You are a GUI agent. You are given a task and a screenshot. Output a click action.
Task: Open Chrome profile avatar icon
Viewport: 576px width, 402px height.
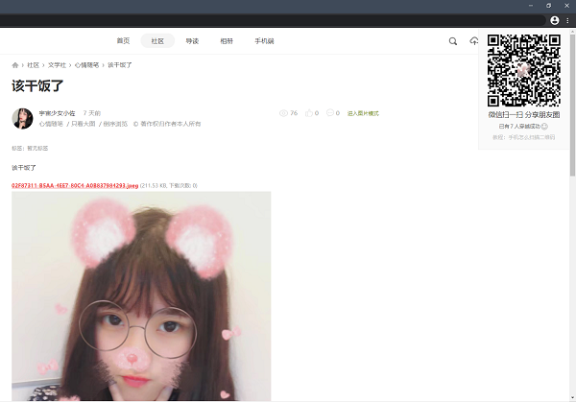coord(554,20)
